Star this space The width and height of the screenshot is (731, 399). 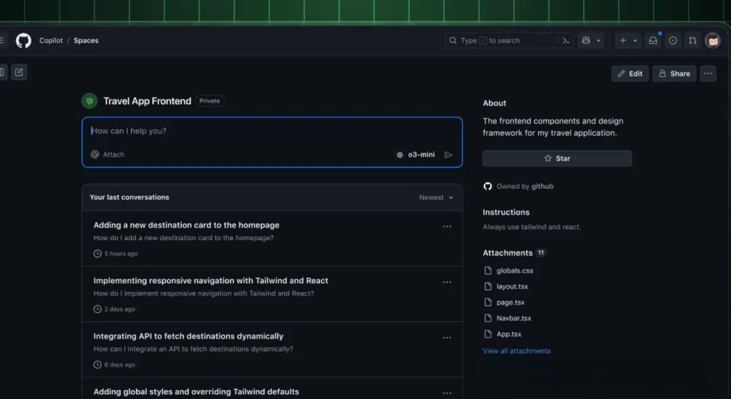pos(557,158)
